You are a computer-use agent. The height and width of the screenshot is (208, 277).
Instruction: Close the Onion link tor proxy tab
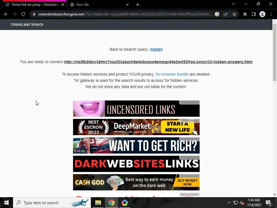click(63, 5)
